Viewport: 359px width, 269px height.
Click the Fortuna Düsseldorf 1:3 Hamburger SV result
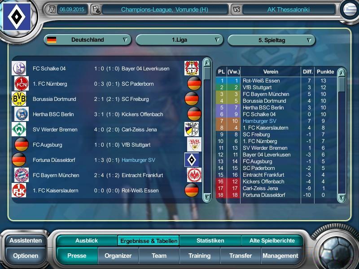tap(107, 160)
